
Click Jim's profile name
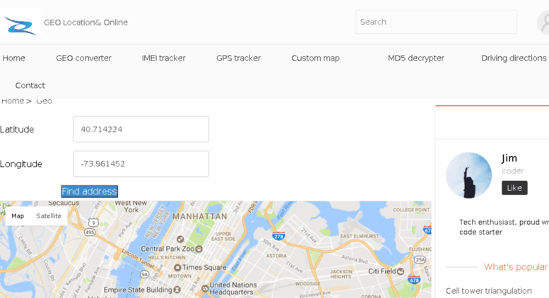(509, 159)
